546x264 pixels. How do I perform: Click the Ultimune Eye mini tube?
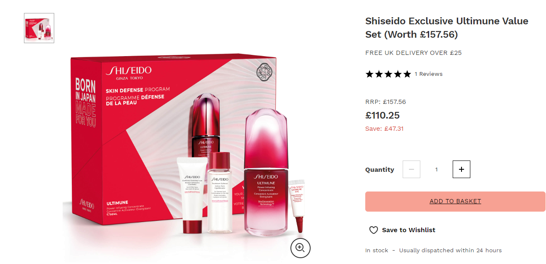(x=297, y=205)
